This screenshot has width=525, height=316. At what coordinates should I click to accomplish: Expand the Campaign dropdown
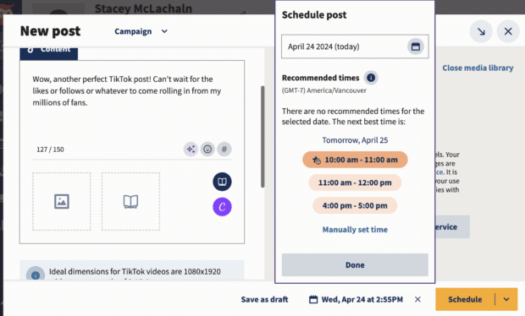141,31
